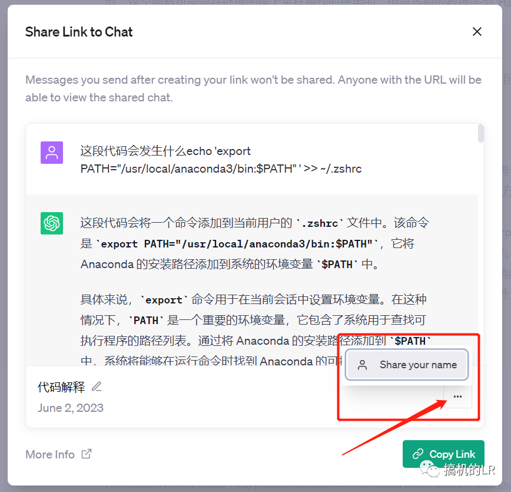Click the paragraph starting with 具体来说
511x492 pixels.
(255, 329)
